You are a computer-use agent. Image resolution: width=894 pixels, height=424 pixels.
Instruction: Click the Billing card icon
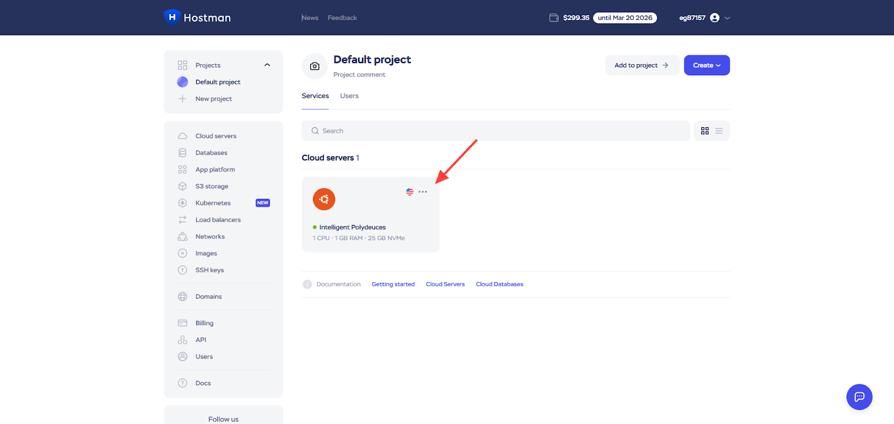click(x=182, y=323)
